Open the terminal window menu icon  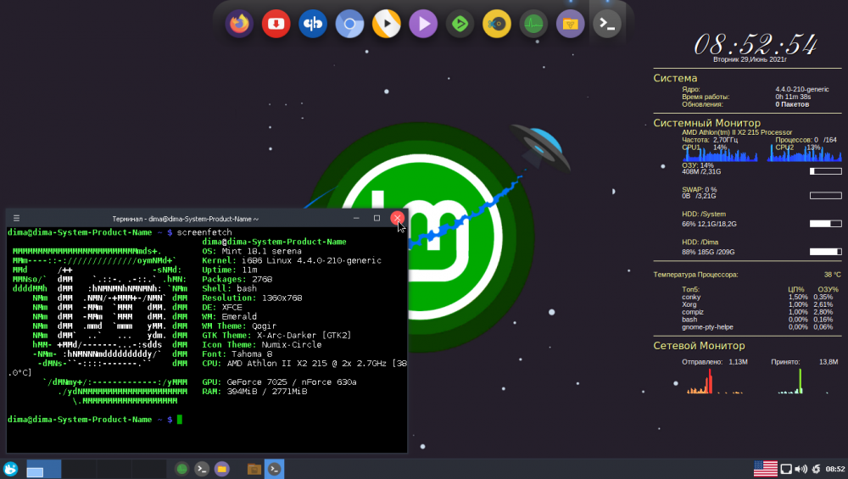pyautogui.click(x=16, y=218)
